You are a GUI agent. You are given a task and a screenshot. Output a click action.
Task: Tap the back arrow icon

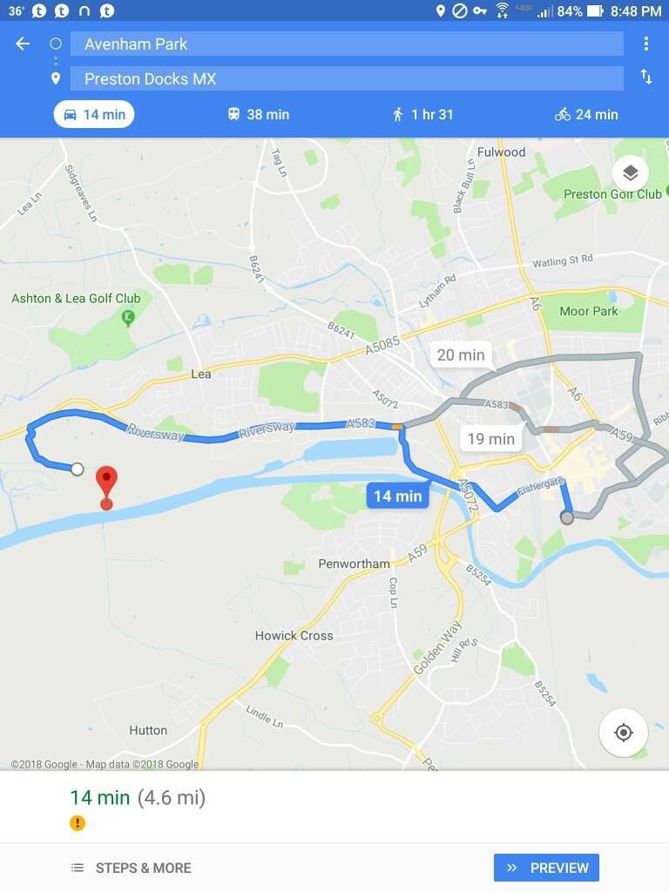tap(23, 44)
